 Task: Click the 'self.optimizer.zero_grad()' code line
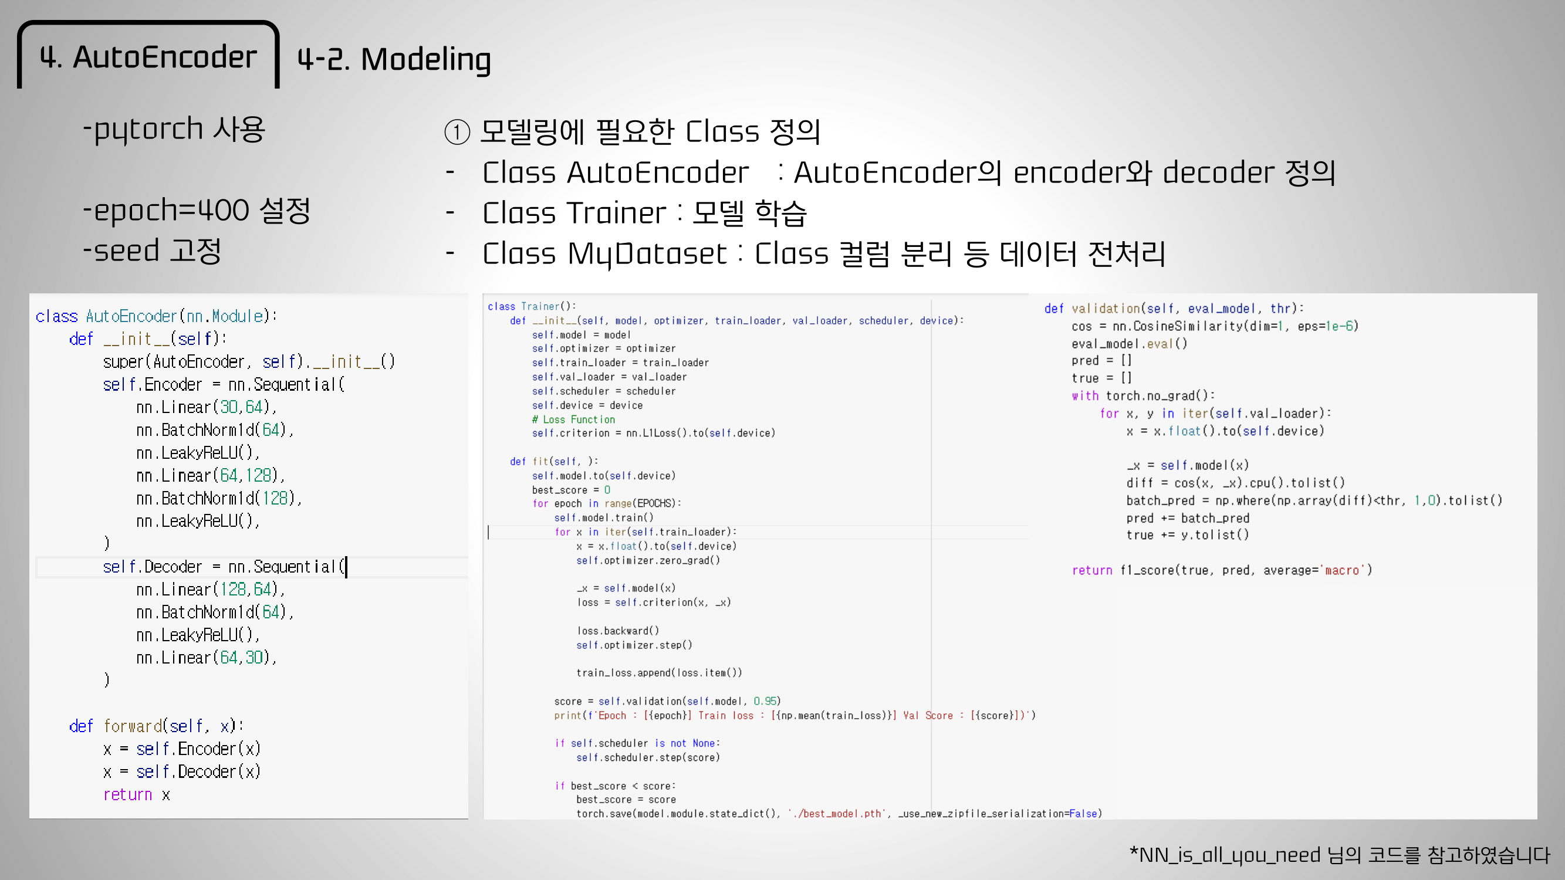tap(648, 560)
